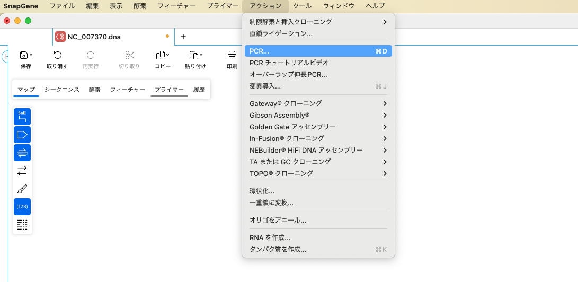
Task: Open the ツール menu
Action: click(302, 6)
